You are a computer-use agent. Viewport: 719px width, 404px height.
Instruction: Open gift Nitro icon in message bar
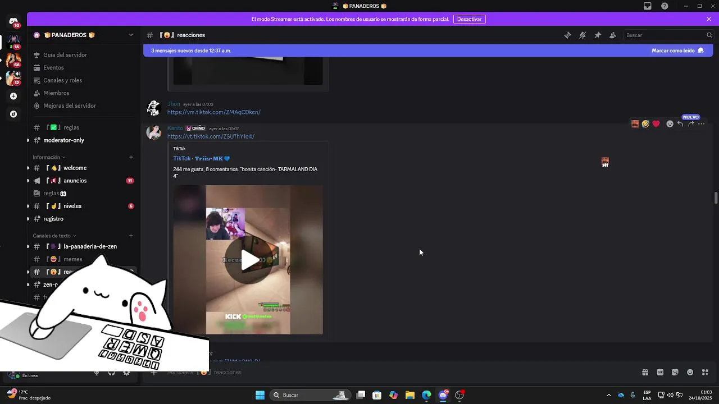coord(645,372)
